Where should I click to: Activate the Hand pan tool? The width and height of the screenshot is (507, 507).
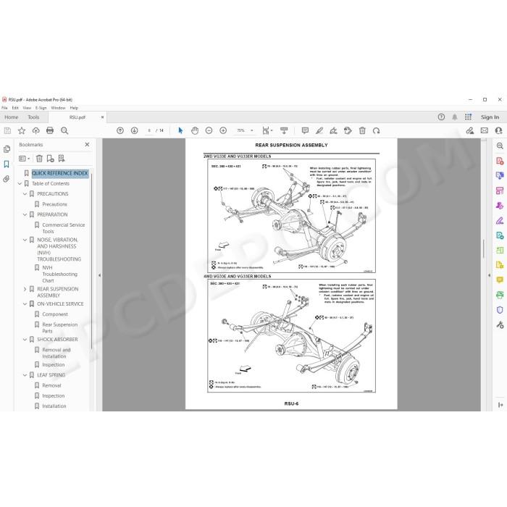[x=195, y=130]
